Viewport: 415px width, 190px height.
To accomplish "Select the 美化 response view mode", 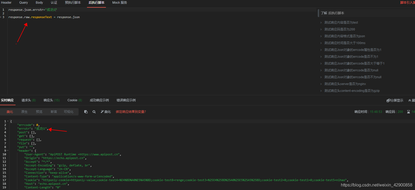I will point(10,112).
